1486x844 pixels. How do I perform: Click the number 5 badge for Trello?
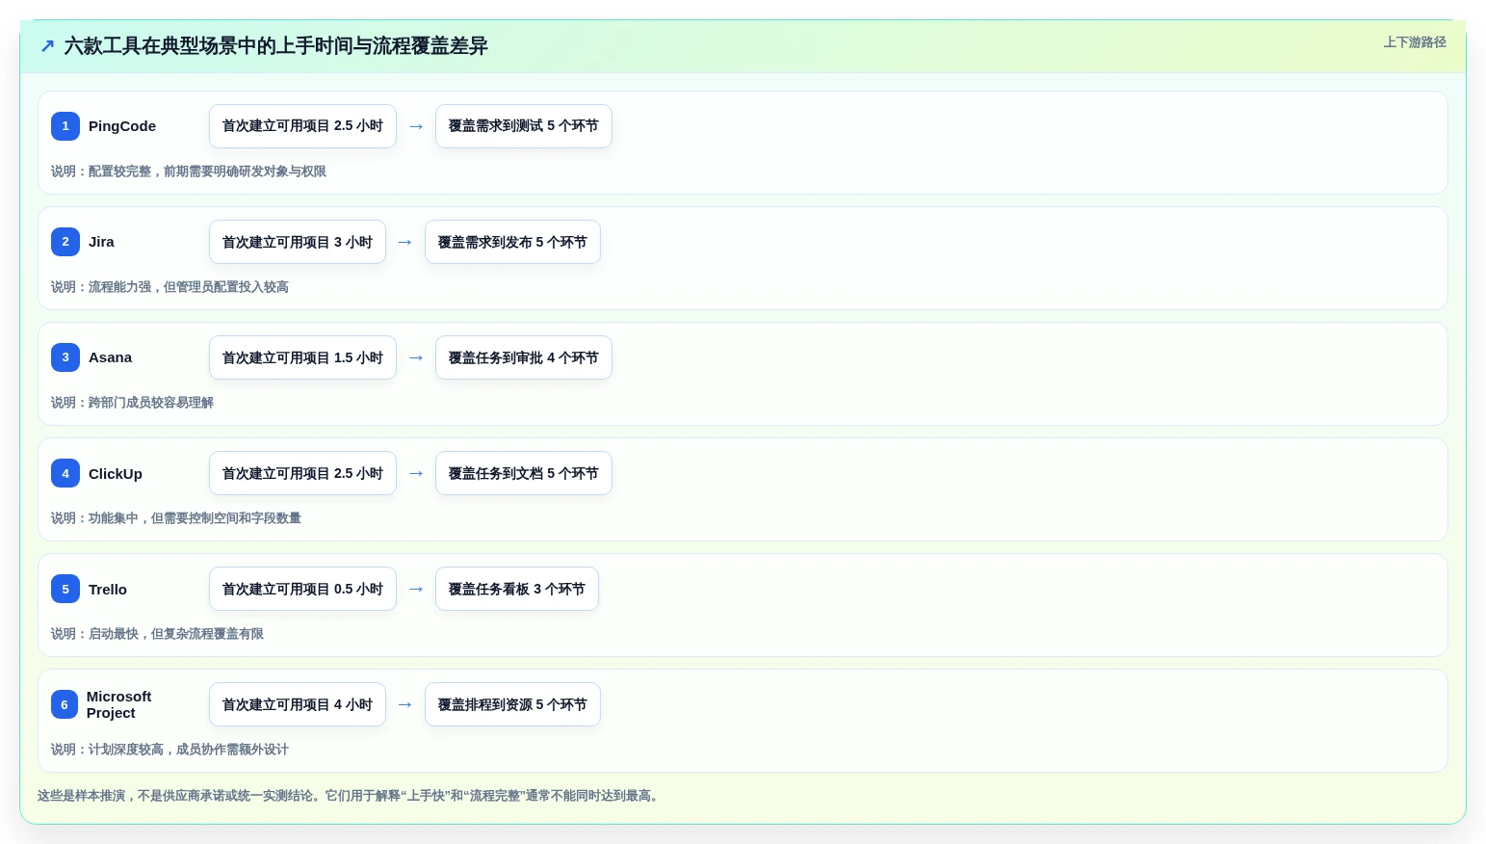65,589
